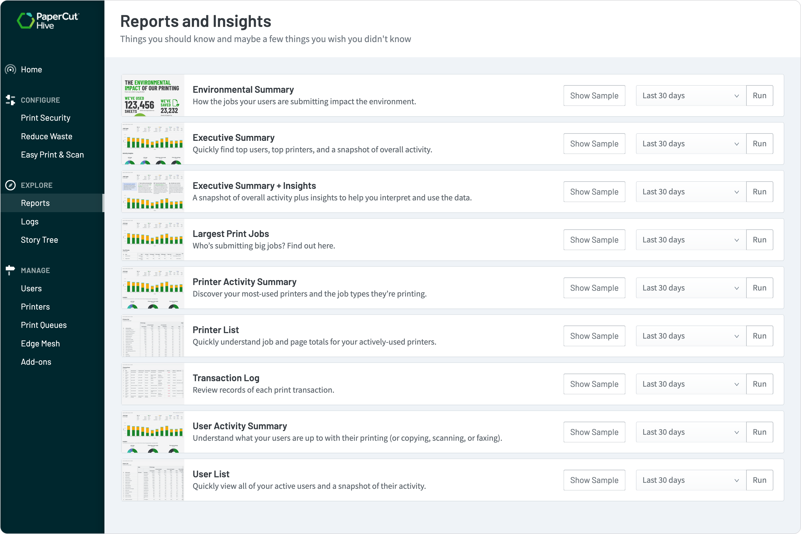
Task: Navigate to Print Security settings
Action: point(46,118)
